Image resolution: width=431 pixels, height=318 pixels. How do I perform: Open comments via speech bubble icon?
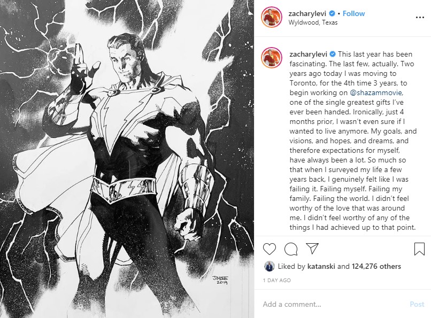[x=291, y=249]
